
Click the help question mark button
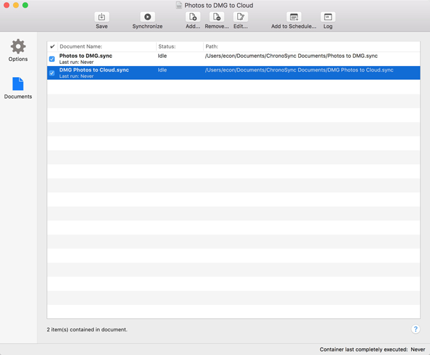click(x=415, y=329)
